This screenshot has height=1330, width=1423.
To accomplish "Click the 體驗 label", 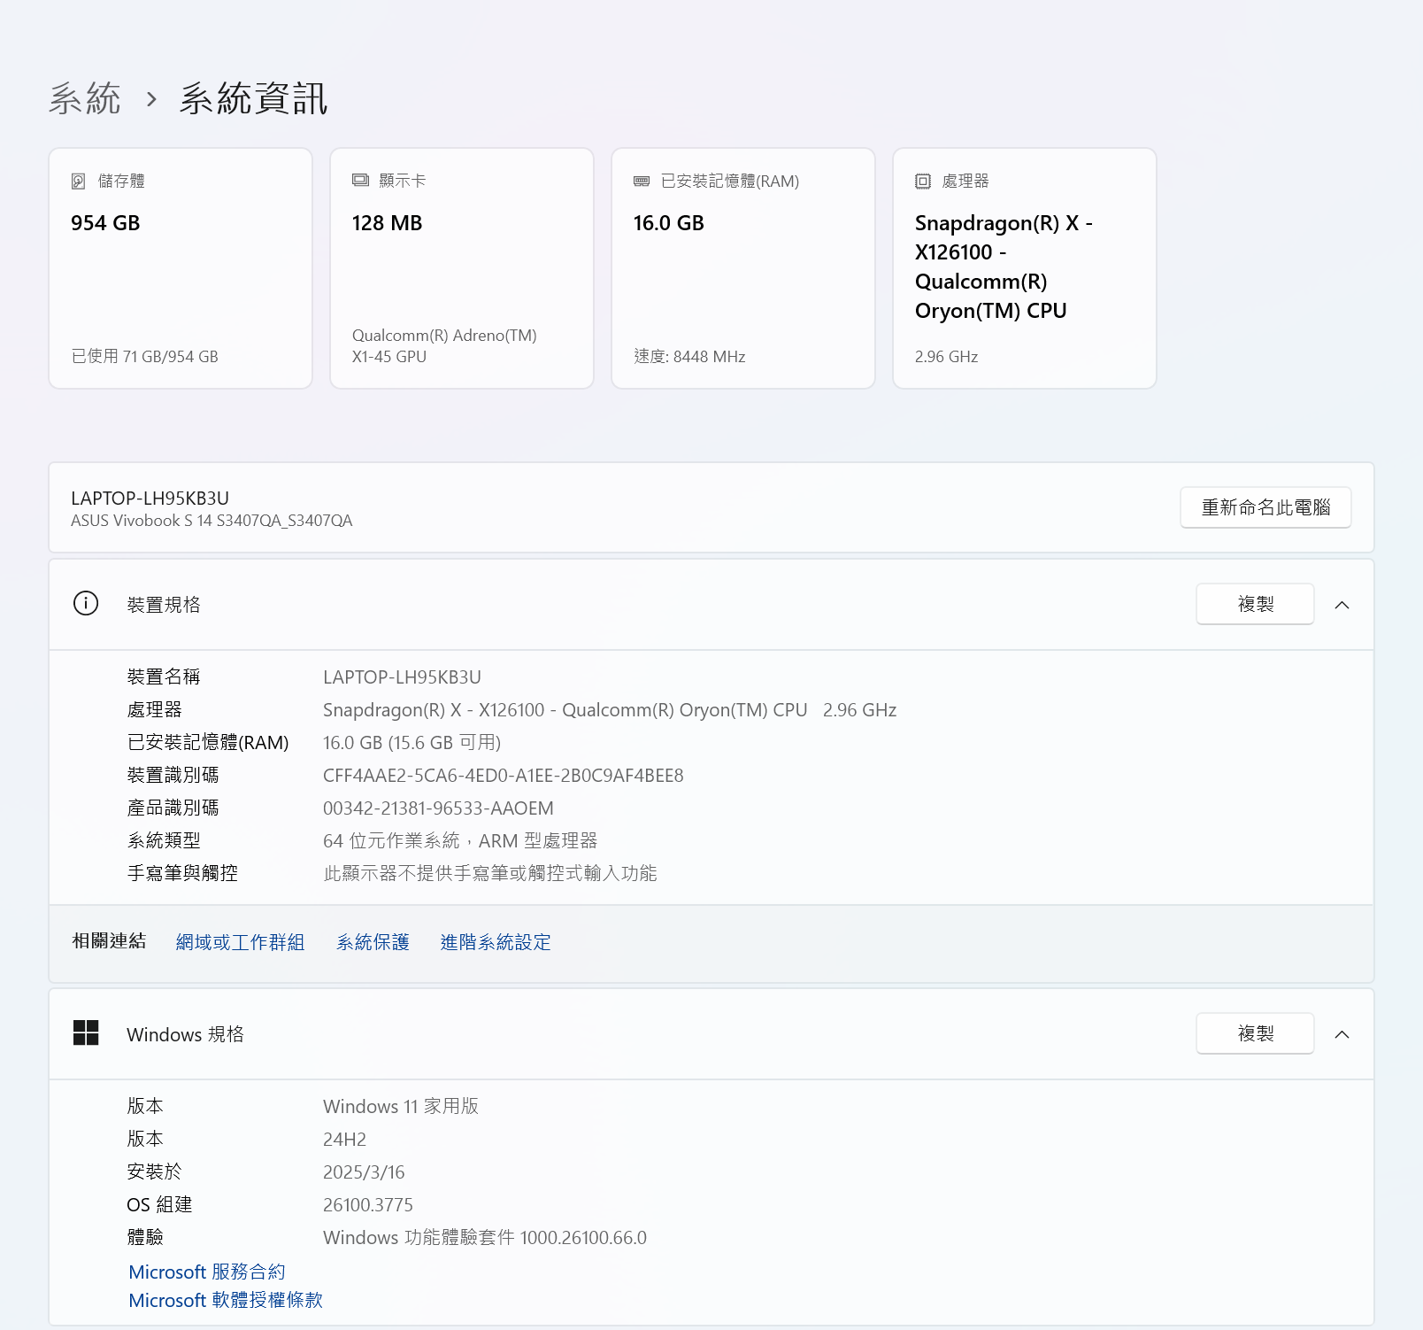I will pos(145,1238).
